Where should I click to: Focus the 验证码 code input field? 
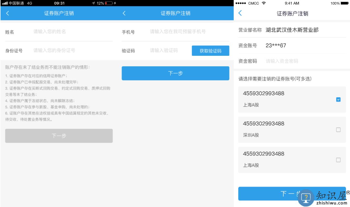(169, 50)
